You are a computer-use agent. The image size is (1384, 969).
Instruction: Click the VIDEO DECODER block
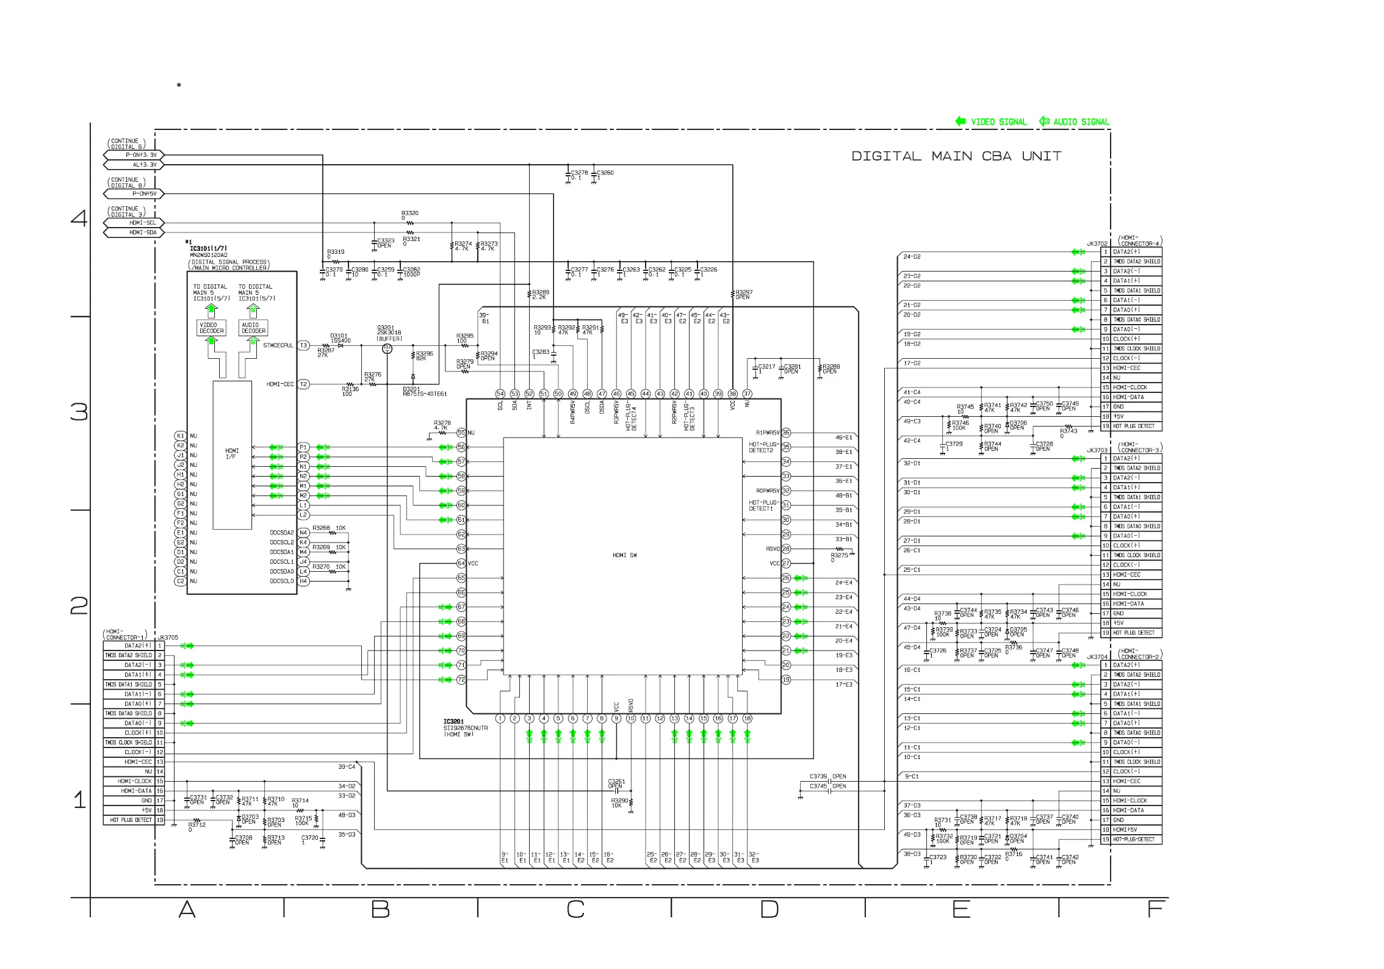(x=212, y=328)
